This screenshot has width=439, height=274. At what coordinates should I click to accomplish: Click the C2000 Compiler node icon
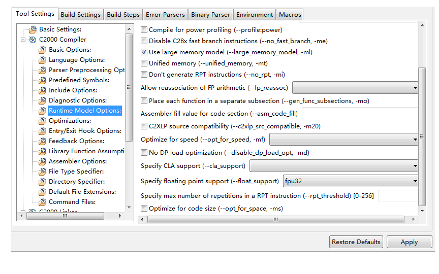(x=33, y=40)
